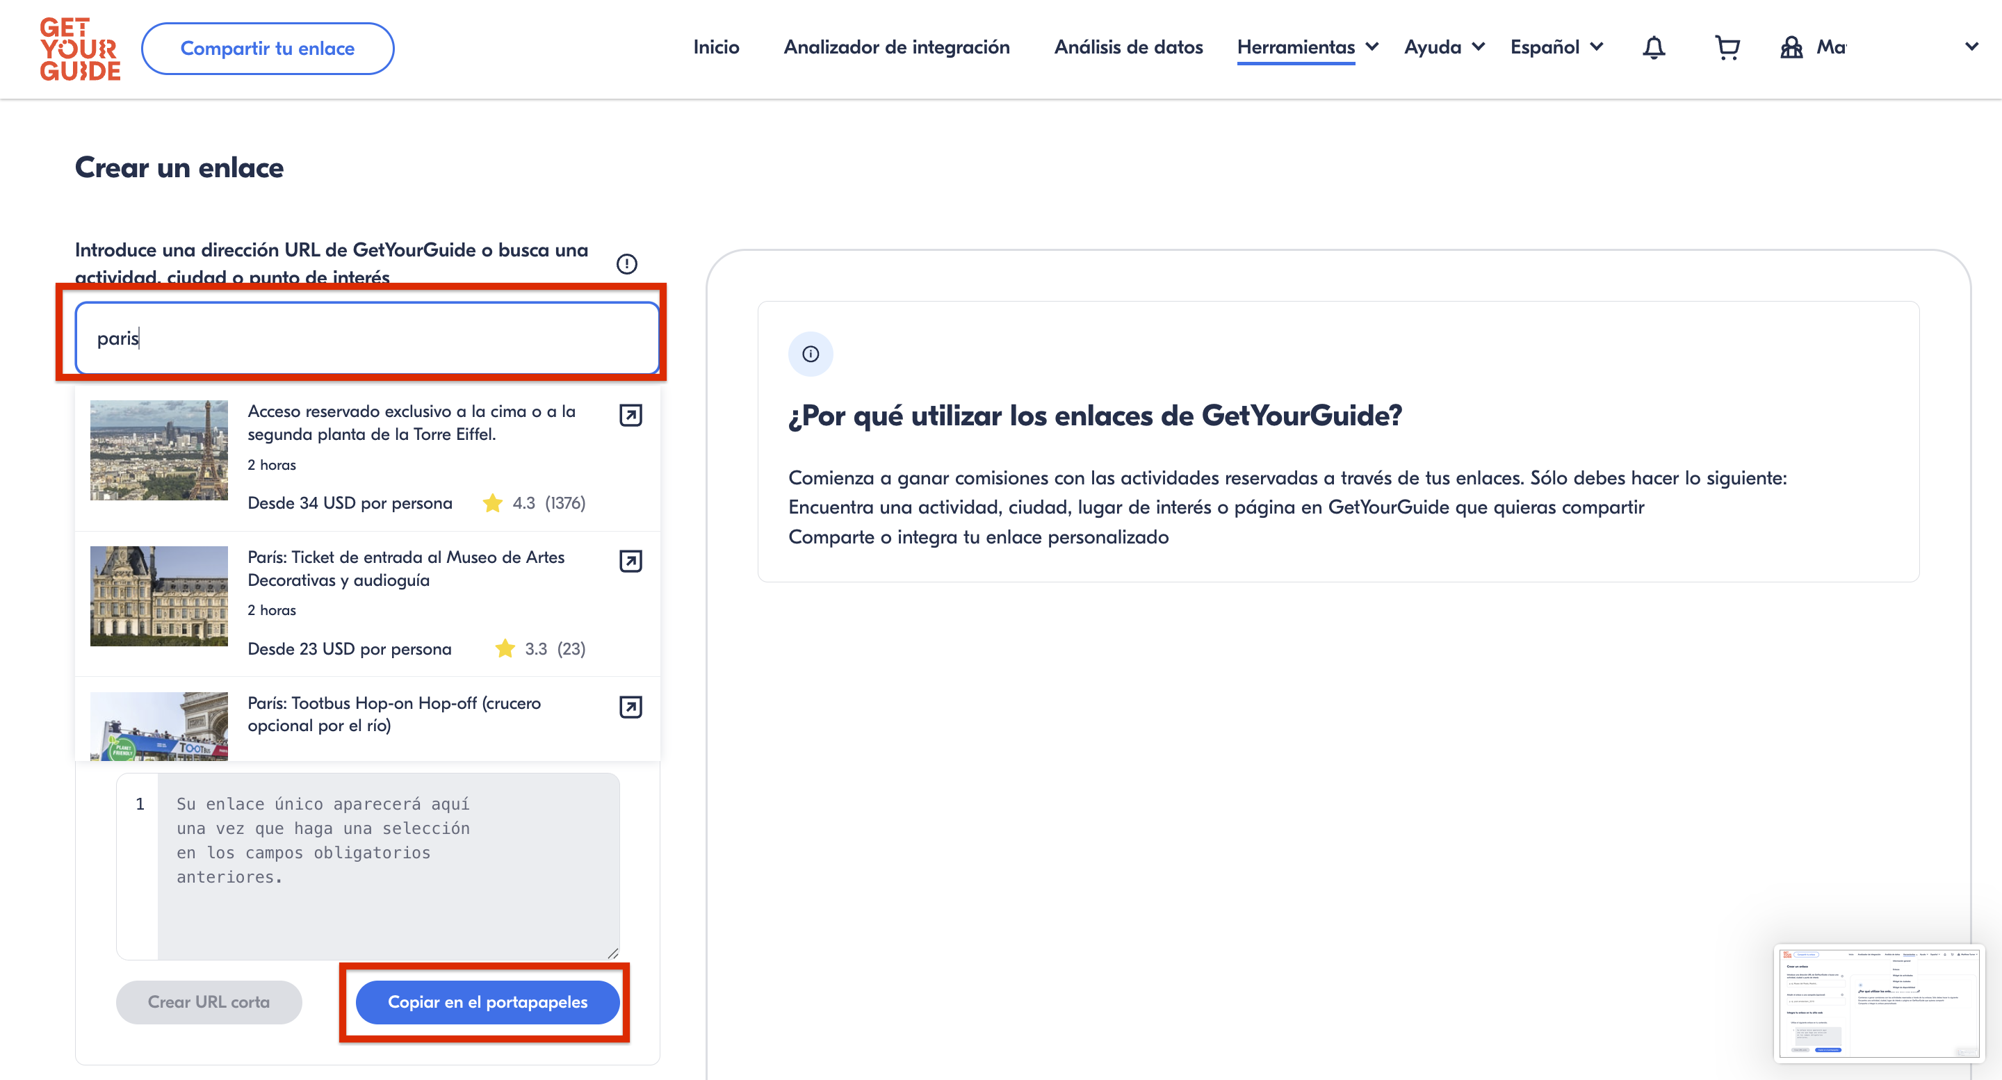Open the shopping cart

click(x=1726, y=48)
